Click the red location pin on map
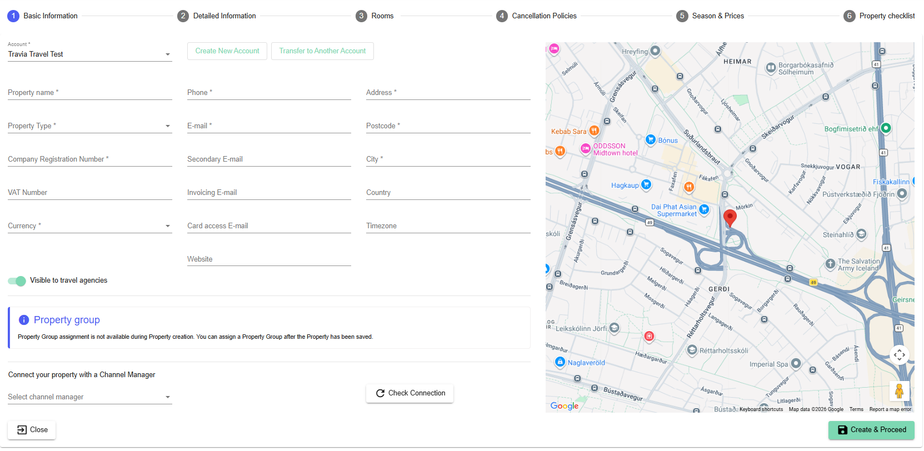Viewport: 924px width, 451px height. (x=730, y=218)
